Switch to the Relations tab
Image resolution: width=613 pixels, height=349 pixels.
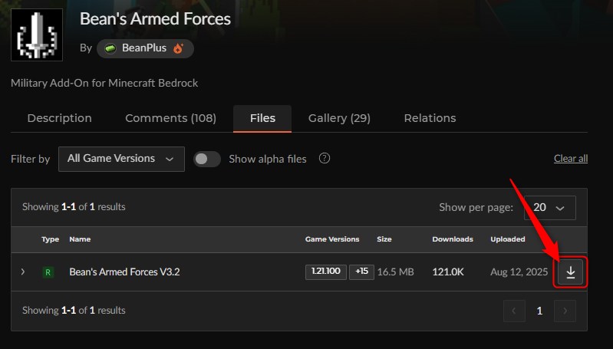pyautogui.click(x=430, y=118)
